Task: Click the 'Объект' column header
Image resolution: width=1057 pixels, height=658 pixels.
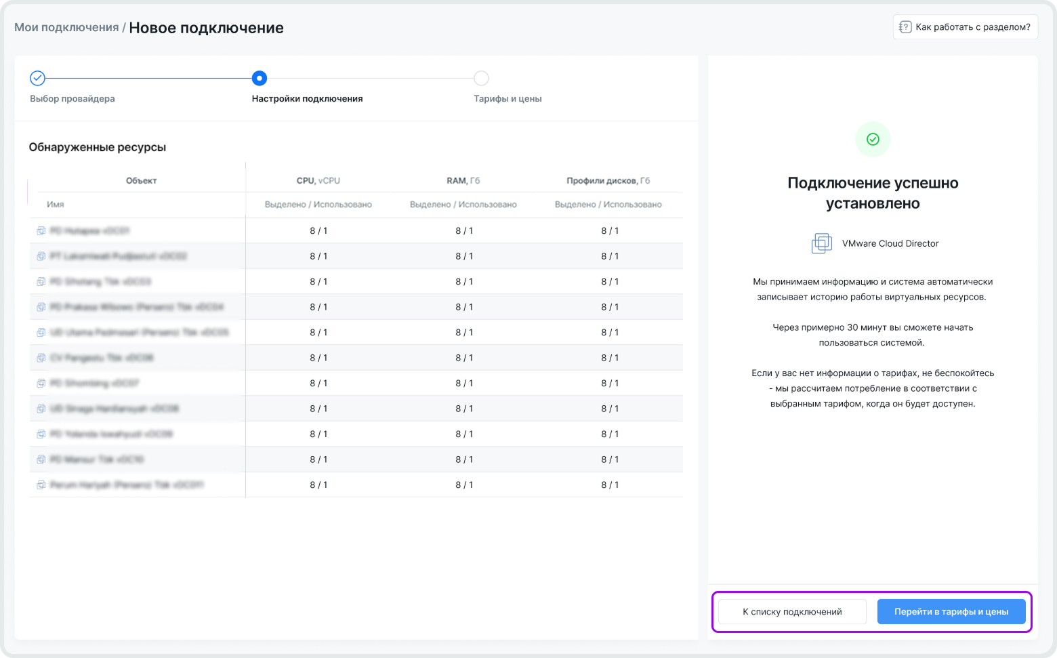Action: click(x=141, y=181)
